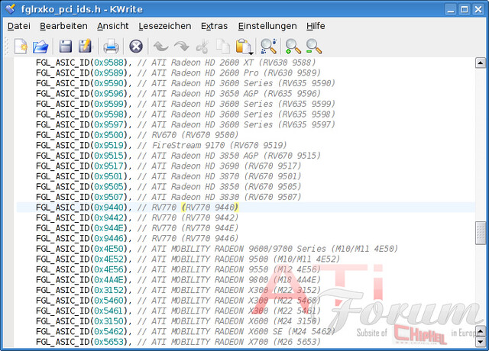Close the document with the X circle icon
The image size is (489, 351).
point(136,47)
